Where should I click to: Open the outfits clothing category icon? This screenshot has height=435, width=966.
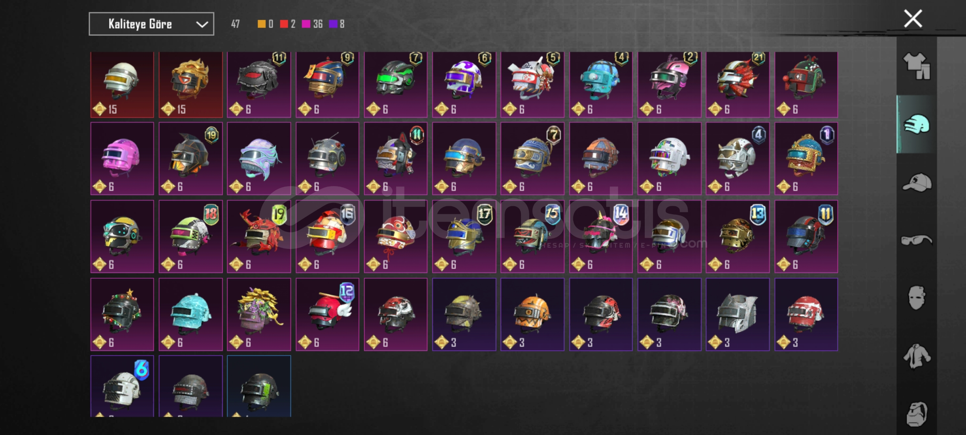point(916,66)
